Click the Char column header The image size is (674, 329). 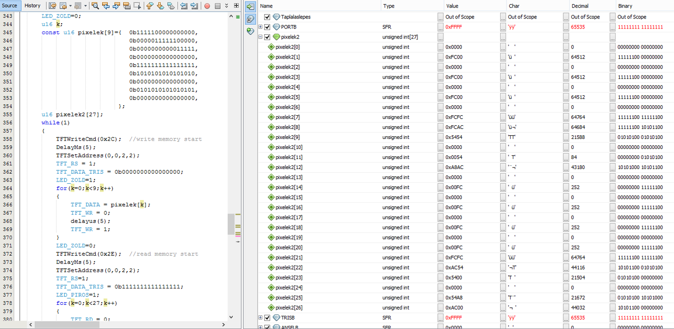(x=537, y=6)
